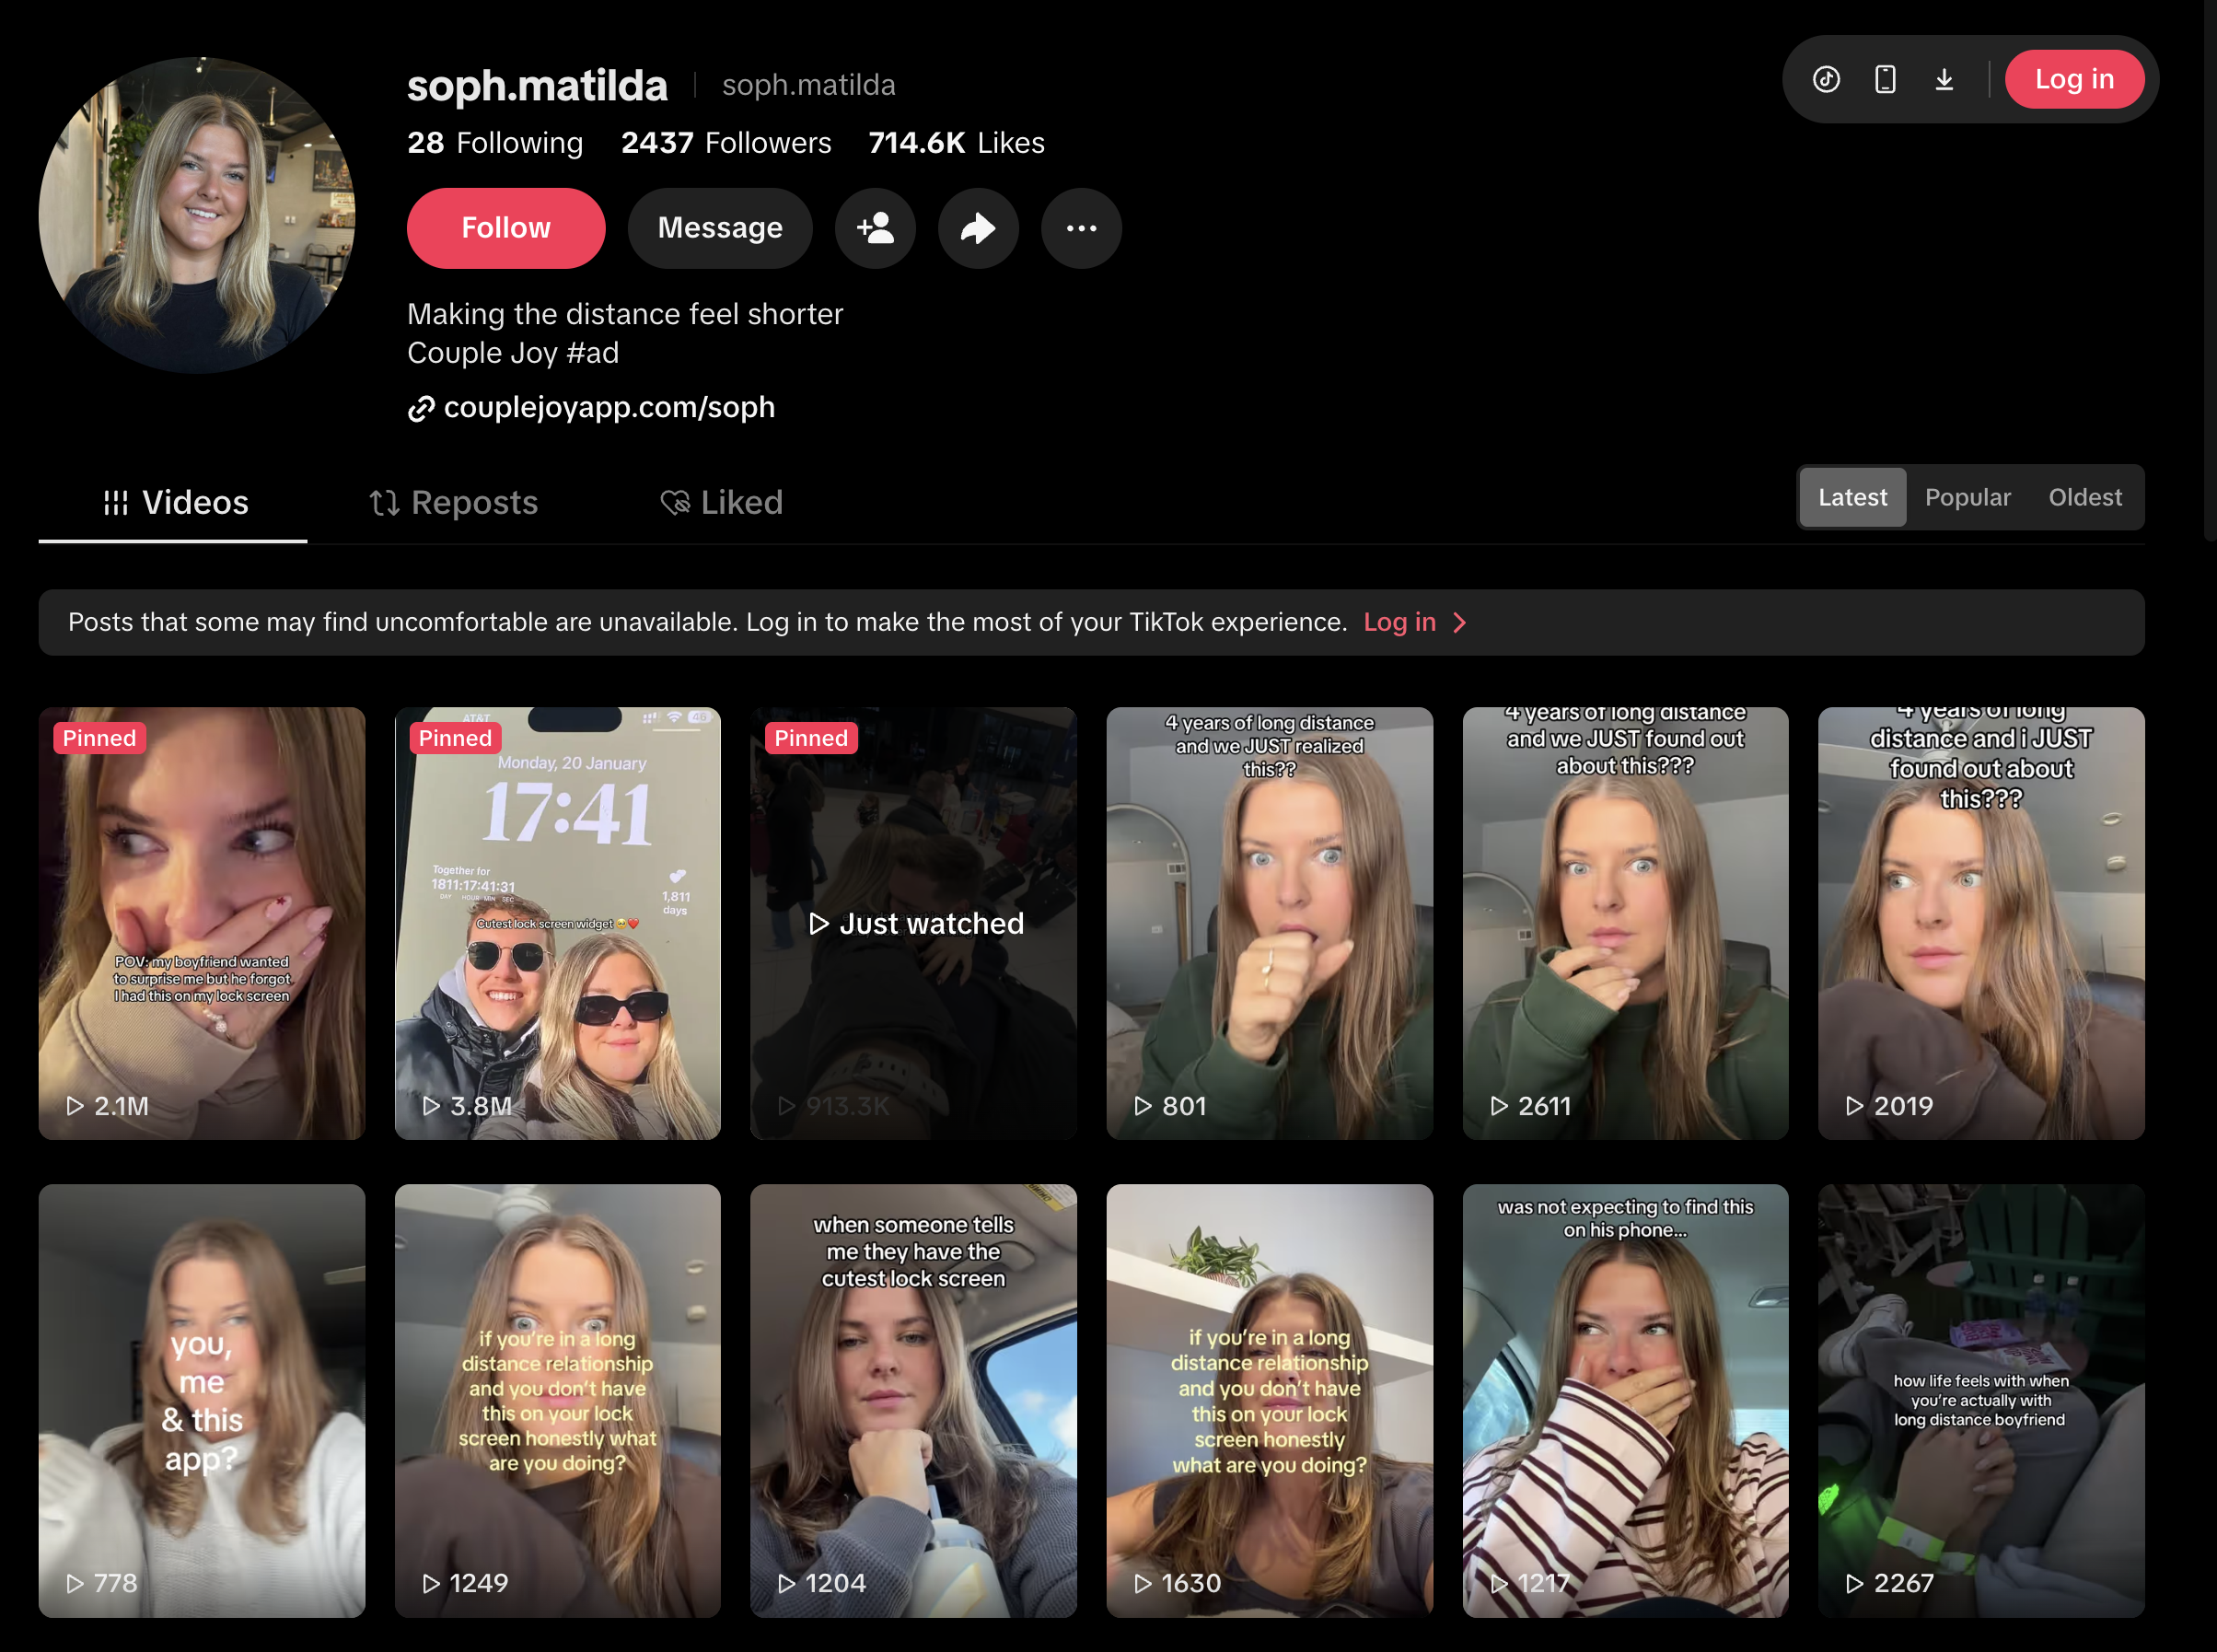Click the download icon in top bar
This screenshot has width=2217, height=1652.
tap(1944, 79)
